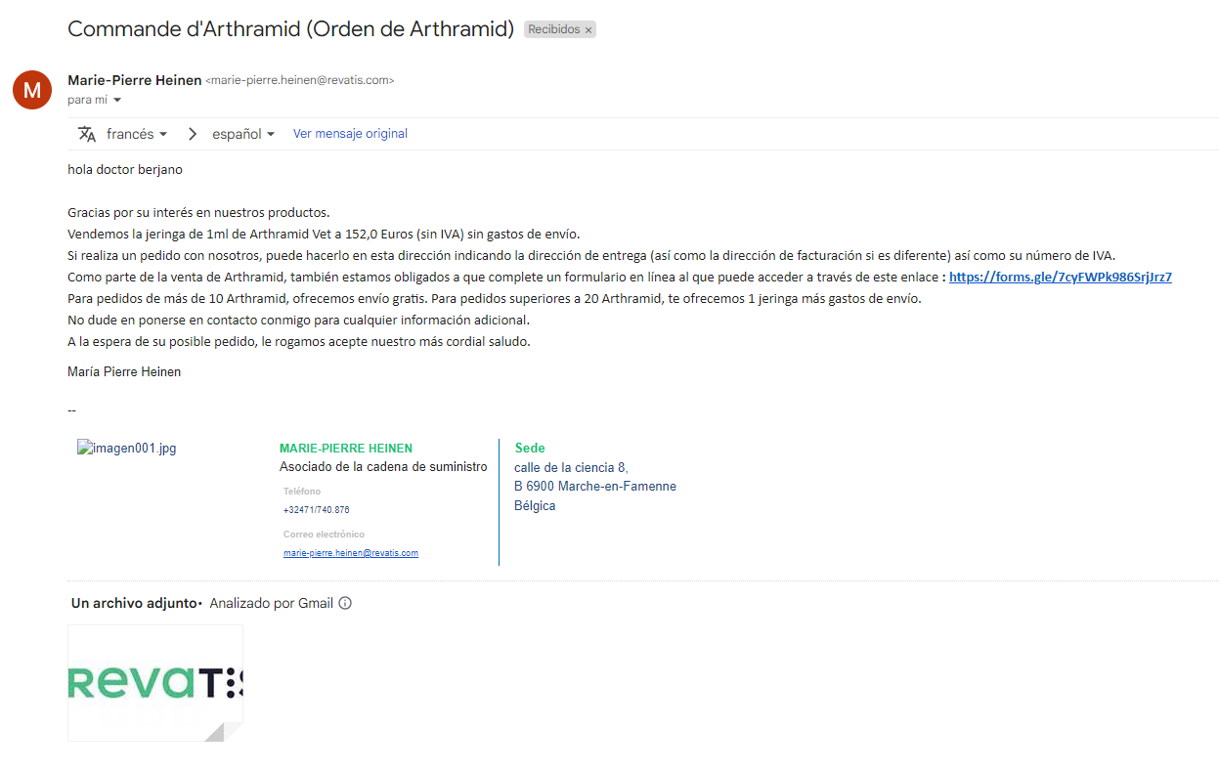This screenshot has height=773, width=1219.
Task: Click the broken imagen001.jpg image
Action: pos(127,449)
